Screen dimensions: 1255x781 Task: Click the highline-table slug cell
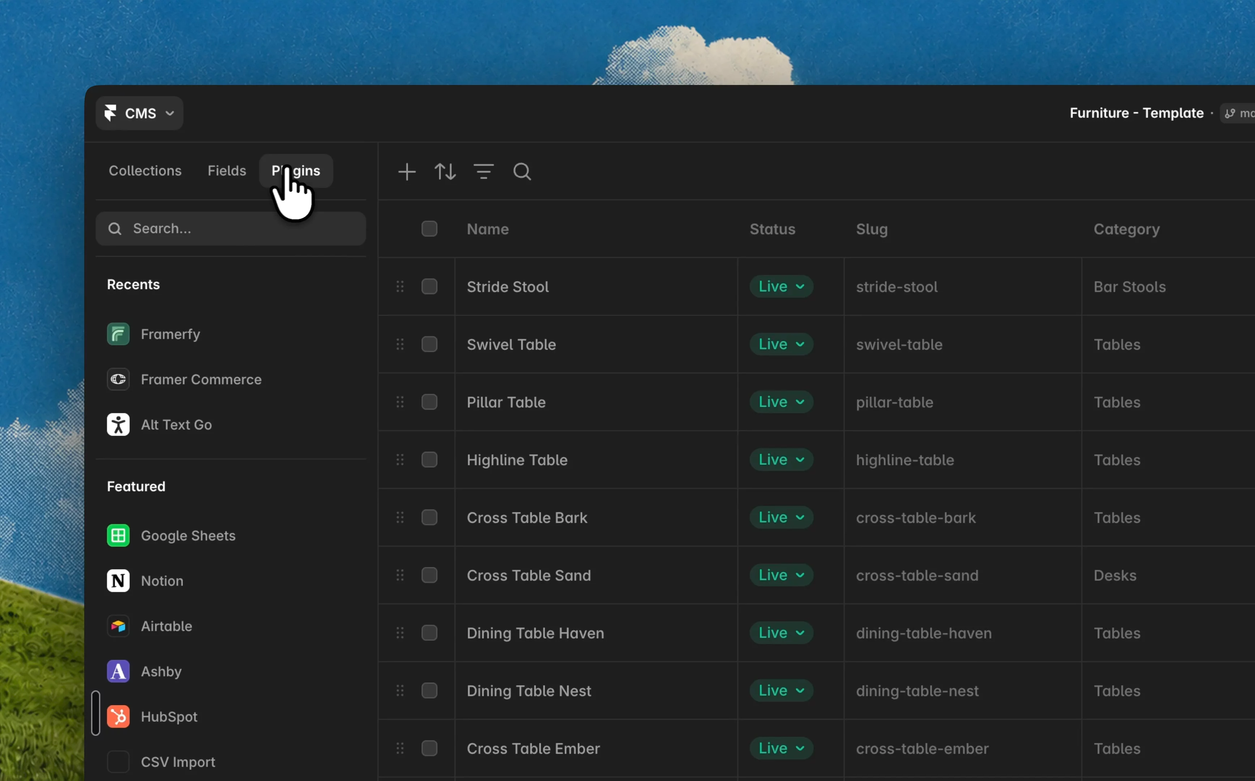(x=963, y=460)
